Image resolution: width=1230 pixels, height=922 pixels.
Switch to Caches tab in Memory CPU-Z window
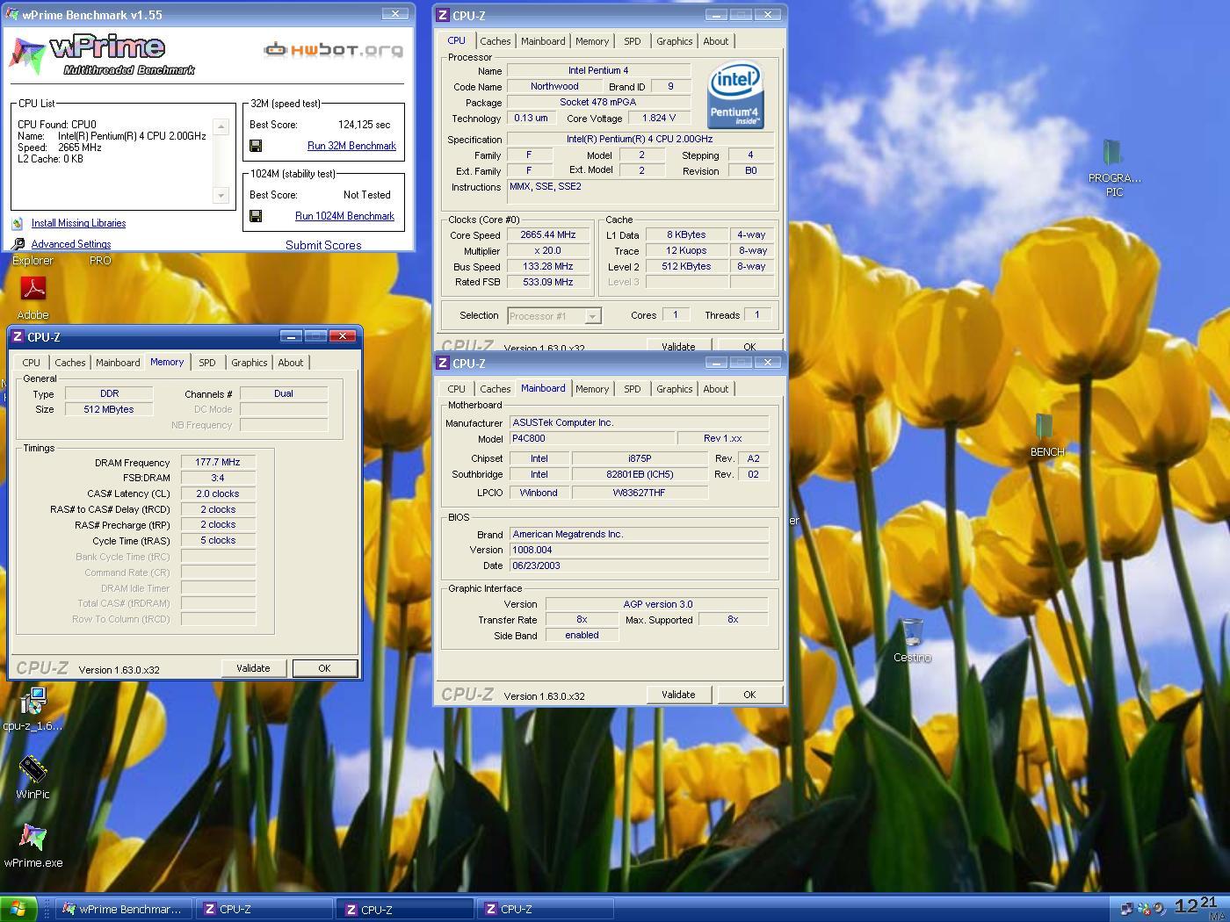tap(70, 363)
